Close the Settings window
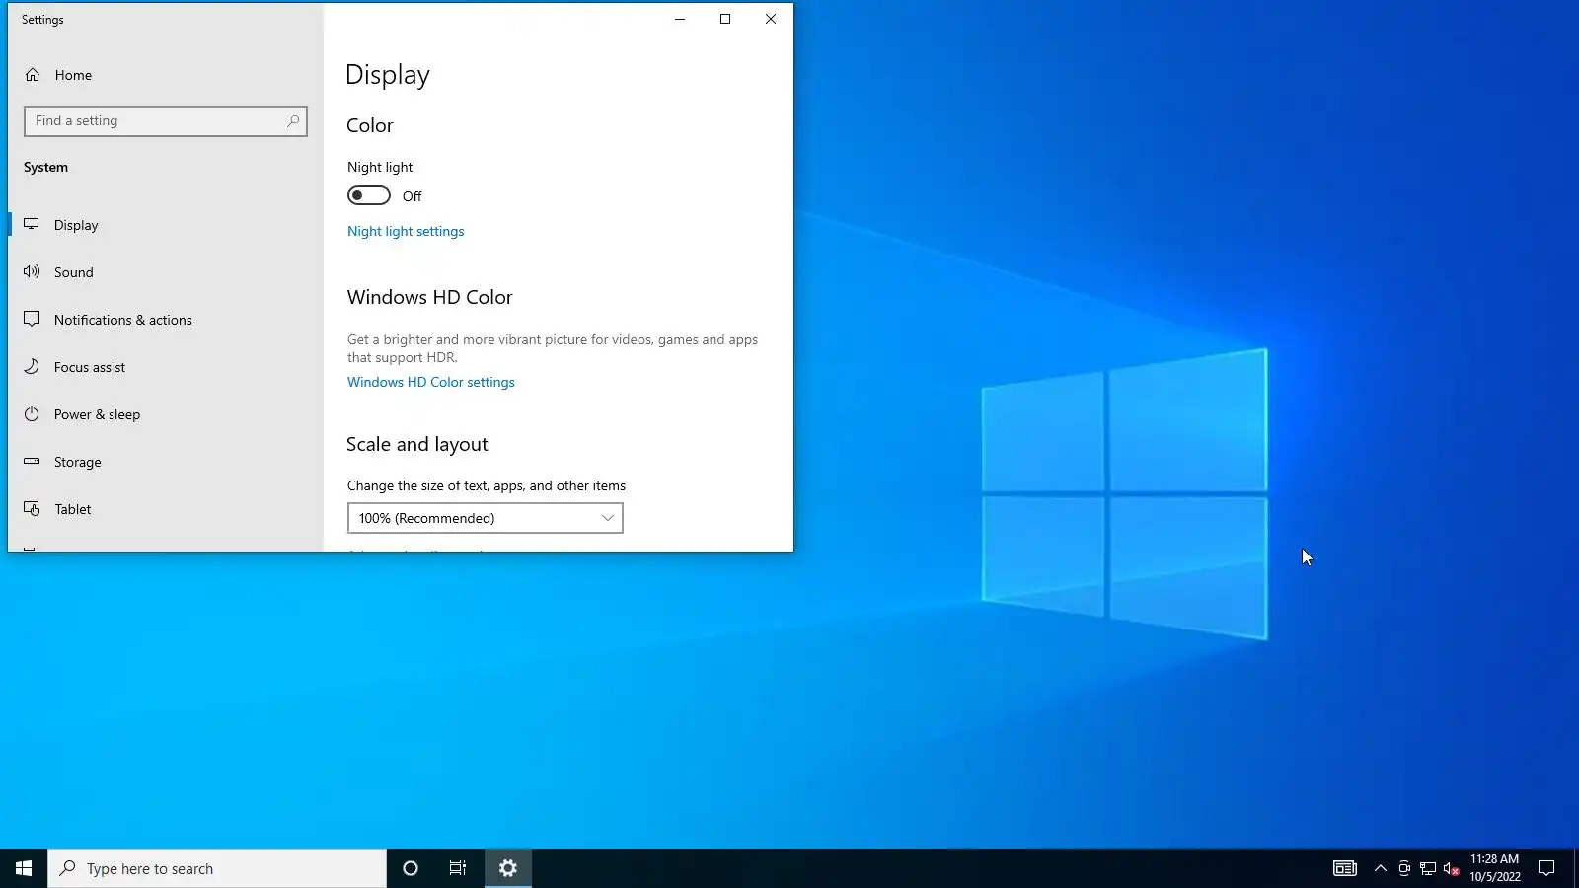 (x=771, y=19)
